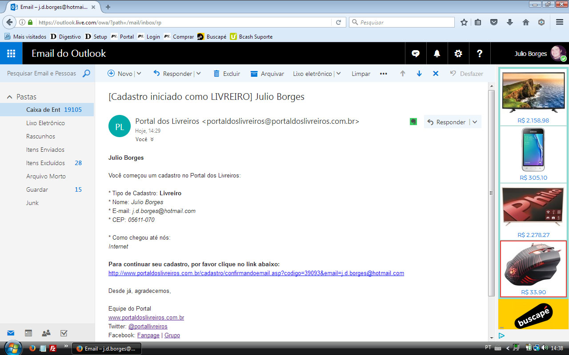The height and width of the screenshot is (355, 569).
Task: Click the message pane vertical scrollbar
Action: tap(491, 193)
